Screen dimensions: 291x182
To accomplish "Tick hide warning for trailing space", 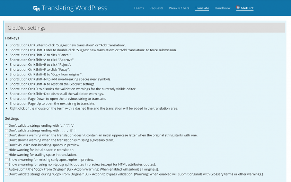I will click(7, 155).
